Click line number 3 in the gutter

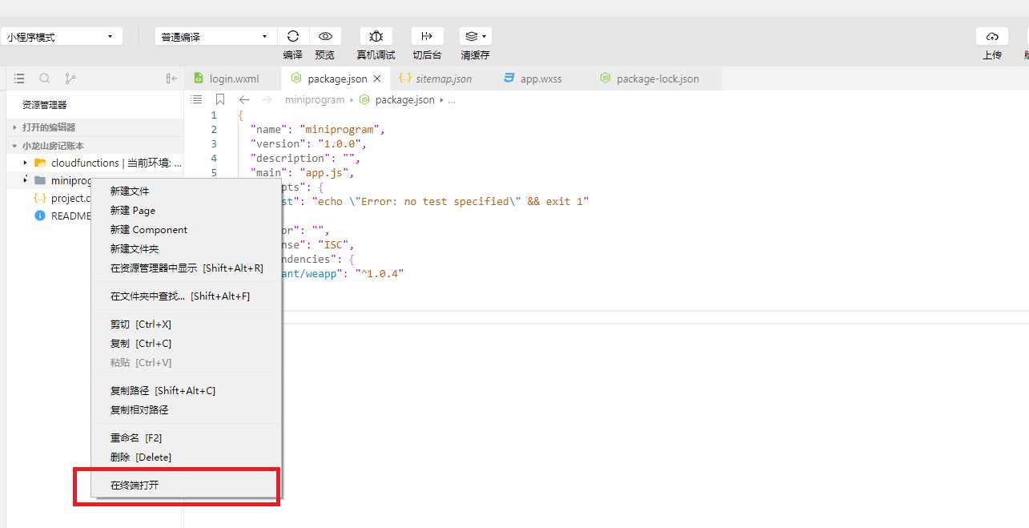[x=214, y=143]
